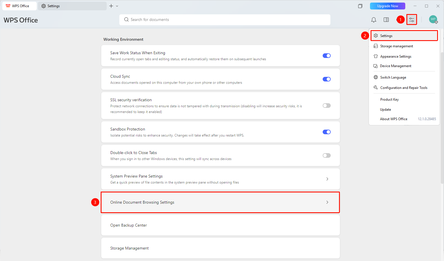Expand System Preview Pane Settings chevron
Screen dimensions: 444x261
click(327, 179)
